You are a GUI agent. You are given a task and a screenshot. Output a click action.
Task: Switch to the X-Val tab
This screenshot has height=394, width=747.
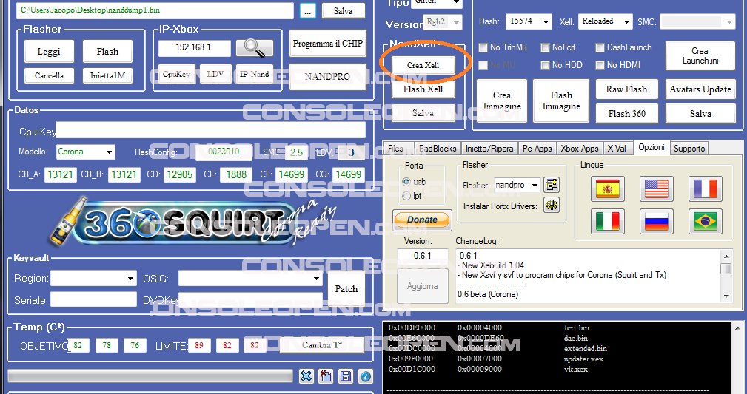pyautogui.click(x=617, y=149)
